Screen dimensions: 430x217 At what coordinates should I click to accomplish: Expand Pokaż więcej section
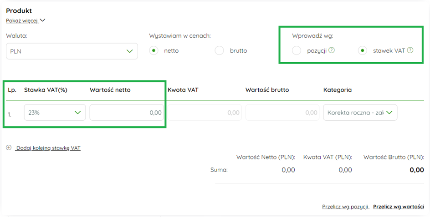[x=22, y=21]
